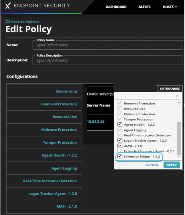Select the Resource Use configuration tab
Screen dimensions: 185x215
coord(44,117)
